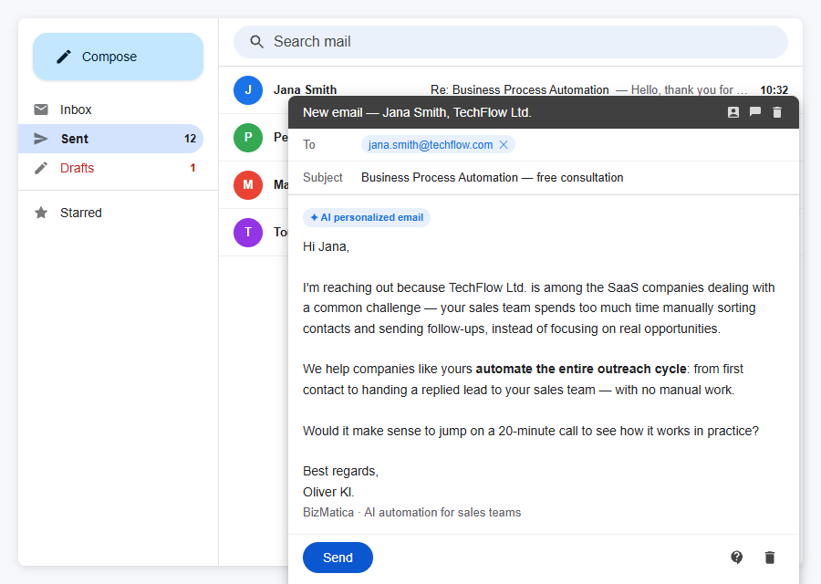Click the Sent paper plane icon
Screen dimensions: 821x584
(41, 139)
